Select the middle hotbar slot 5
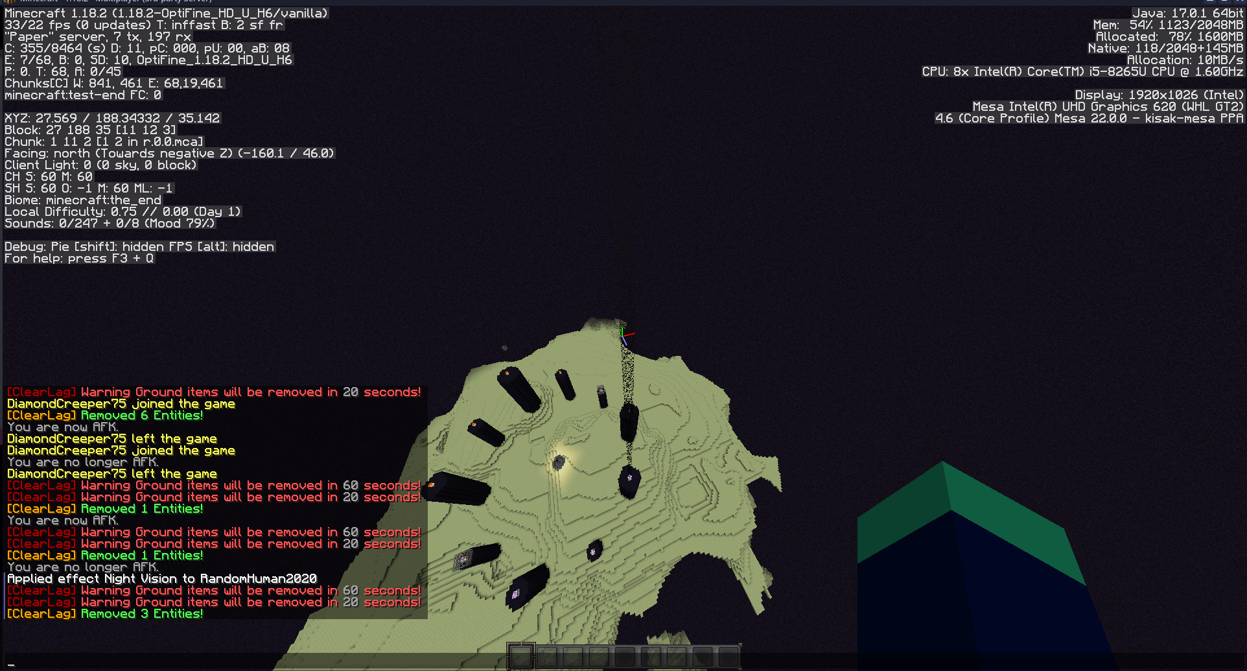Viewport: 1247px width, 671px height. click(x=625, y=657)
